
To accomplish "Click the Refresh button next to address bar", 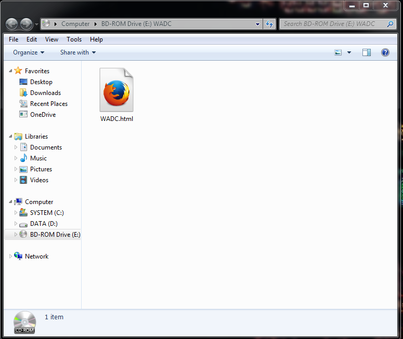I will pyautogui.click(x=269, y=24).
